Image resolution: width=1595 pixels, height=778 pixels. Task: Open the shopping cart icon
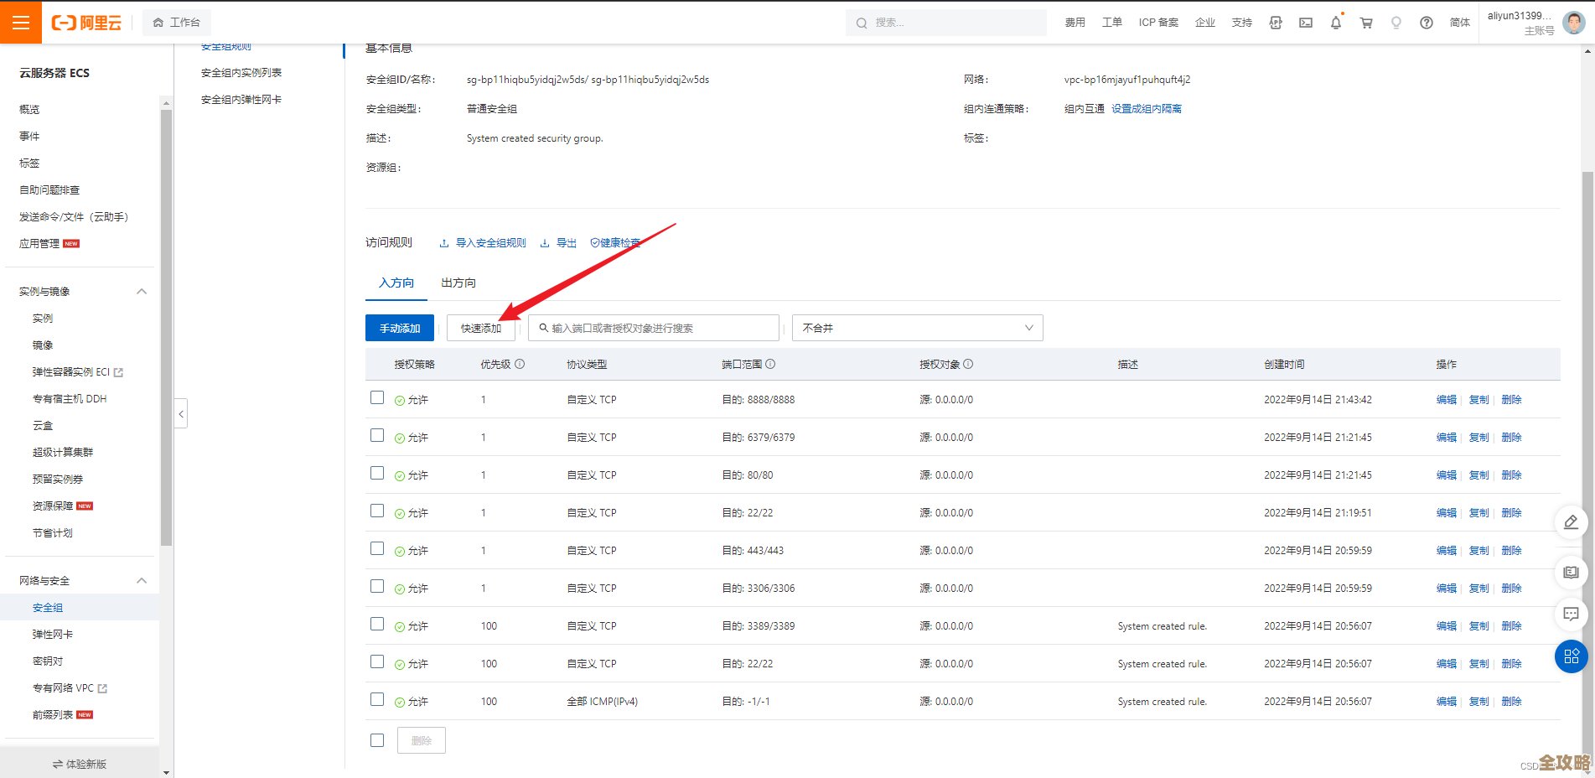[1366, 23]
